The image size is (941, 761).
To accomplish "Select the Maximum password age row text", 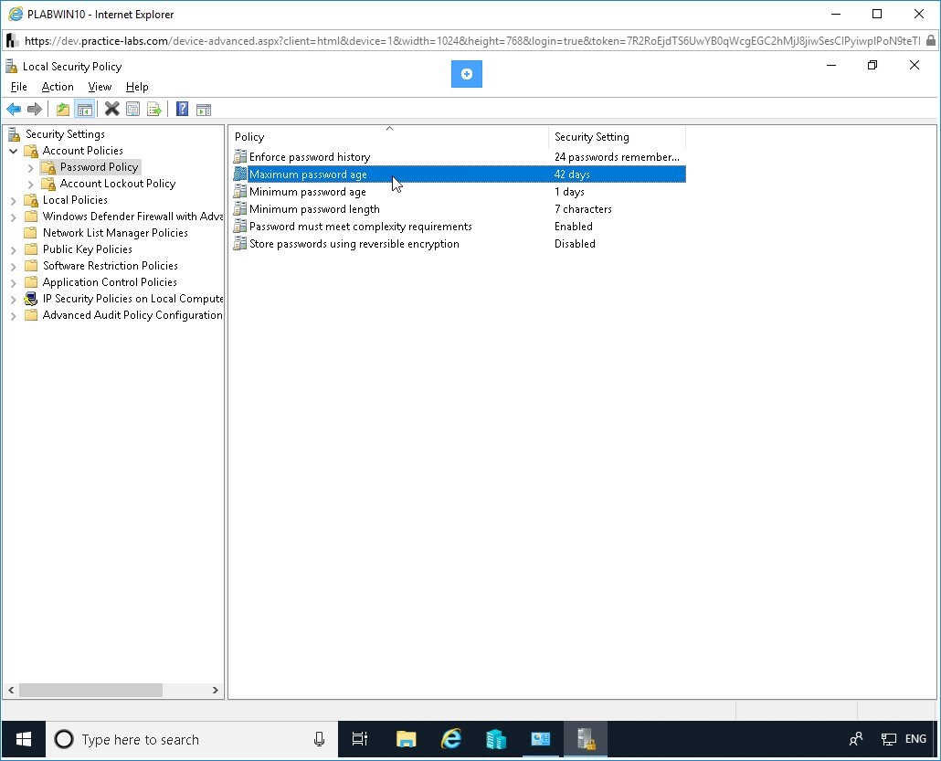I will (308, 174).
